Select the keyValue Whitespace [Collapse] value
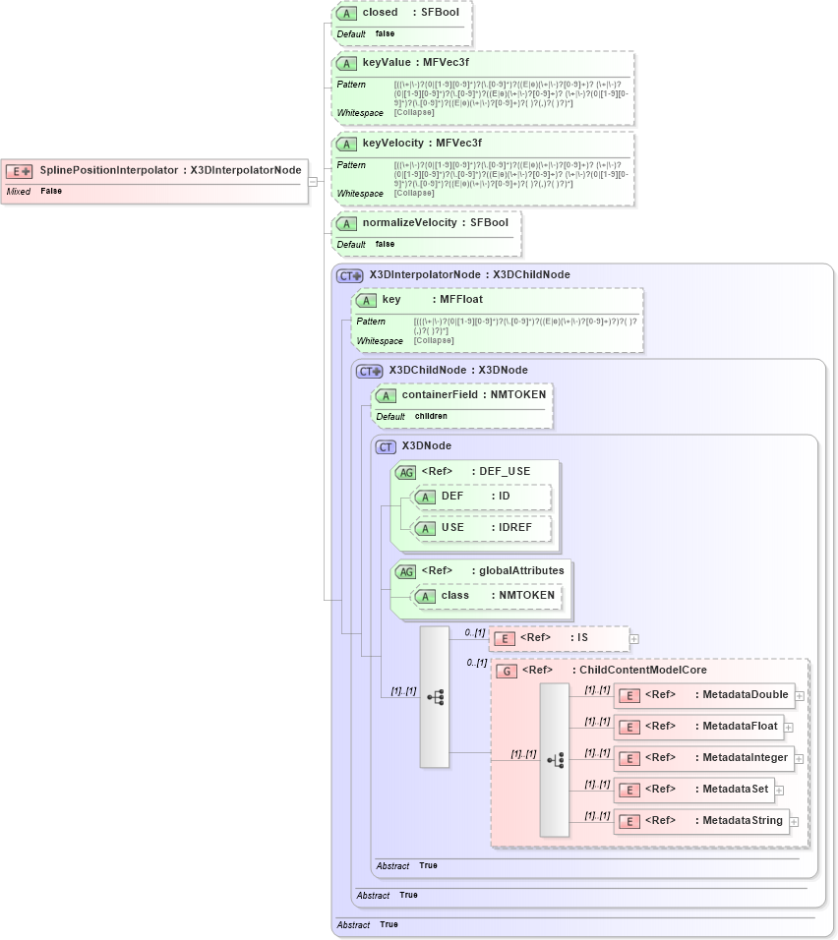The height and width of the screenshot is (940, 838). pyautogui.click(x=414, y=113)
